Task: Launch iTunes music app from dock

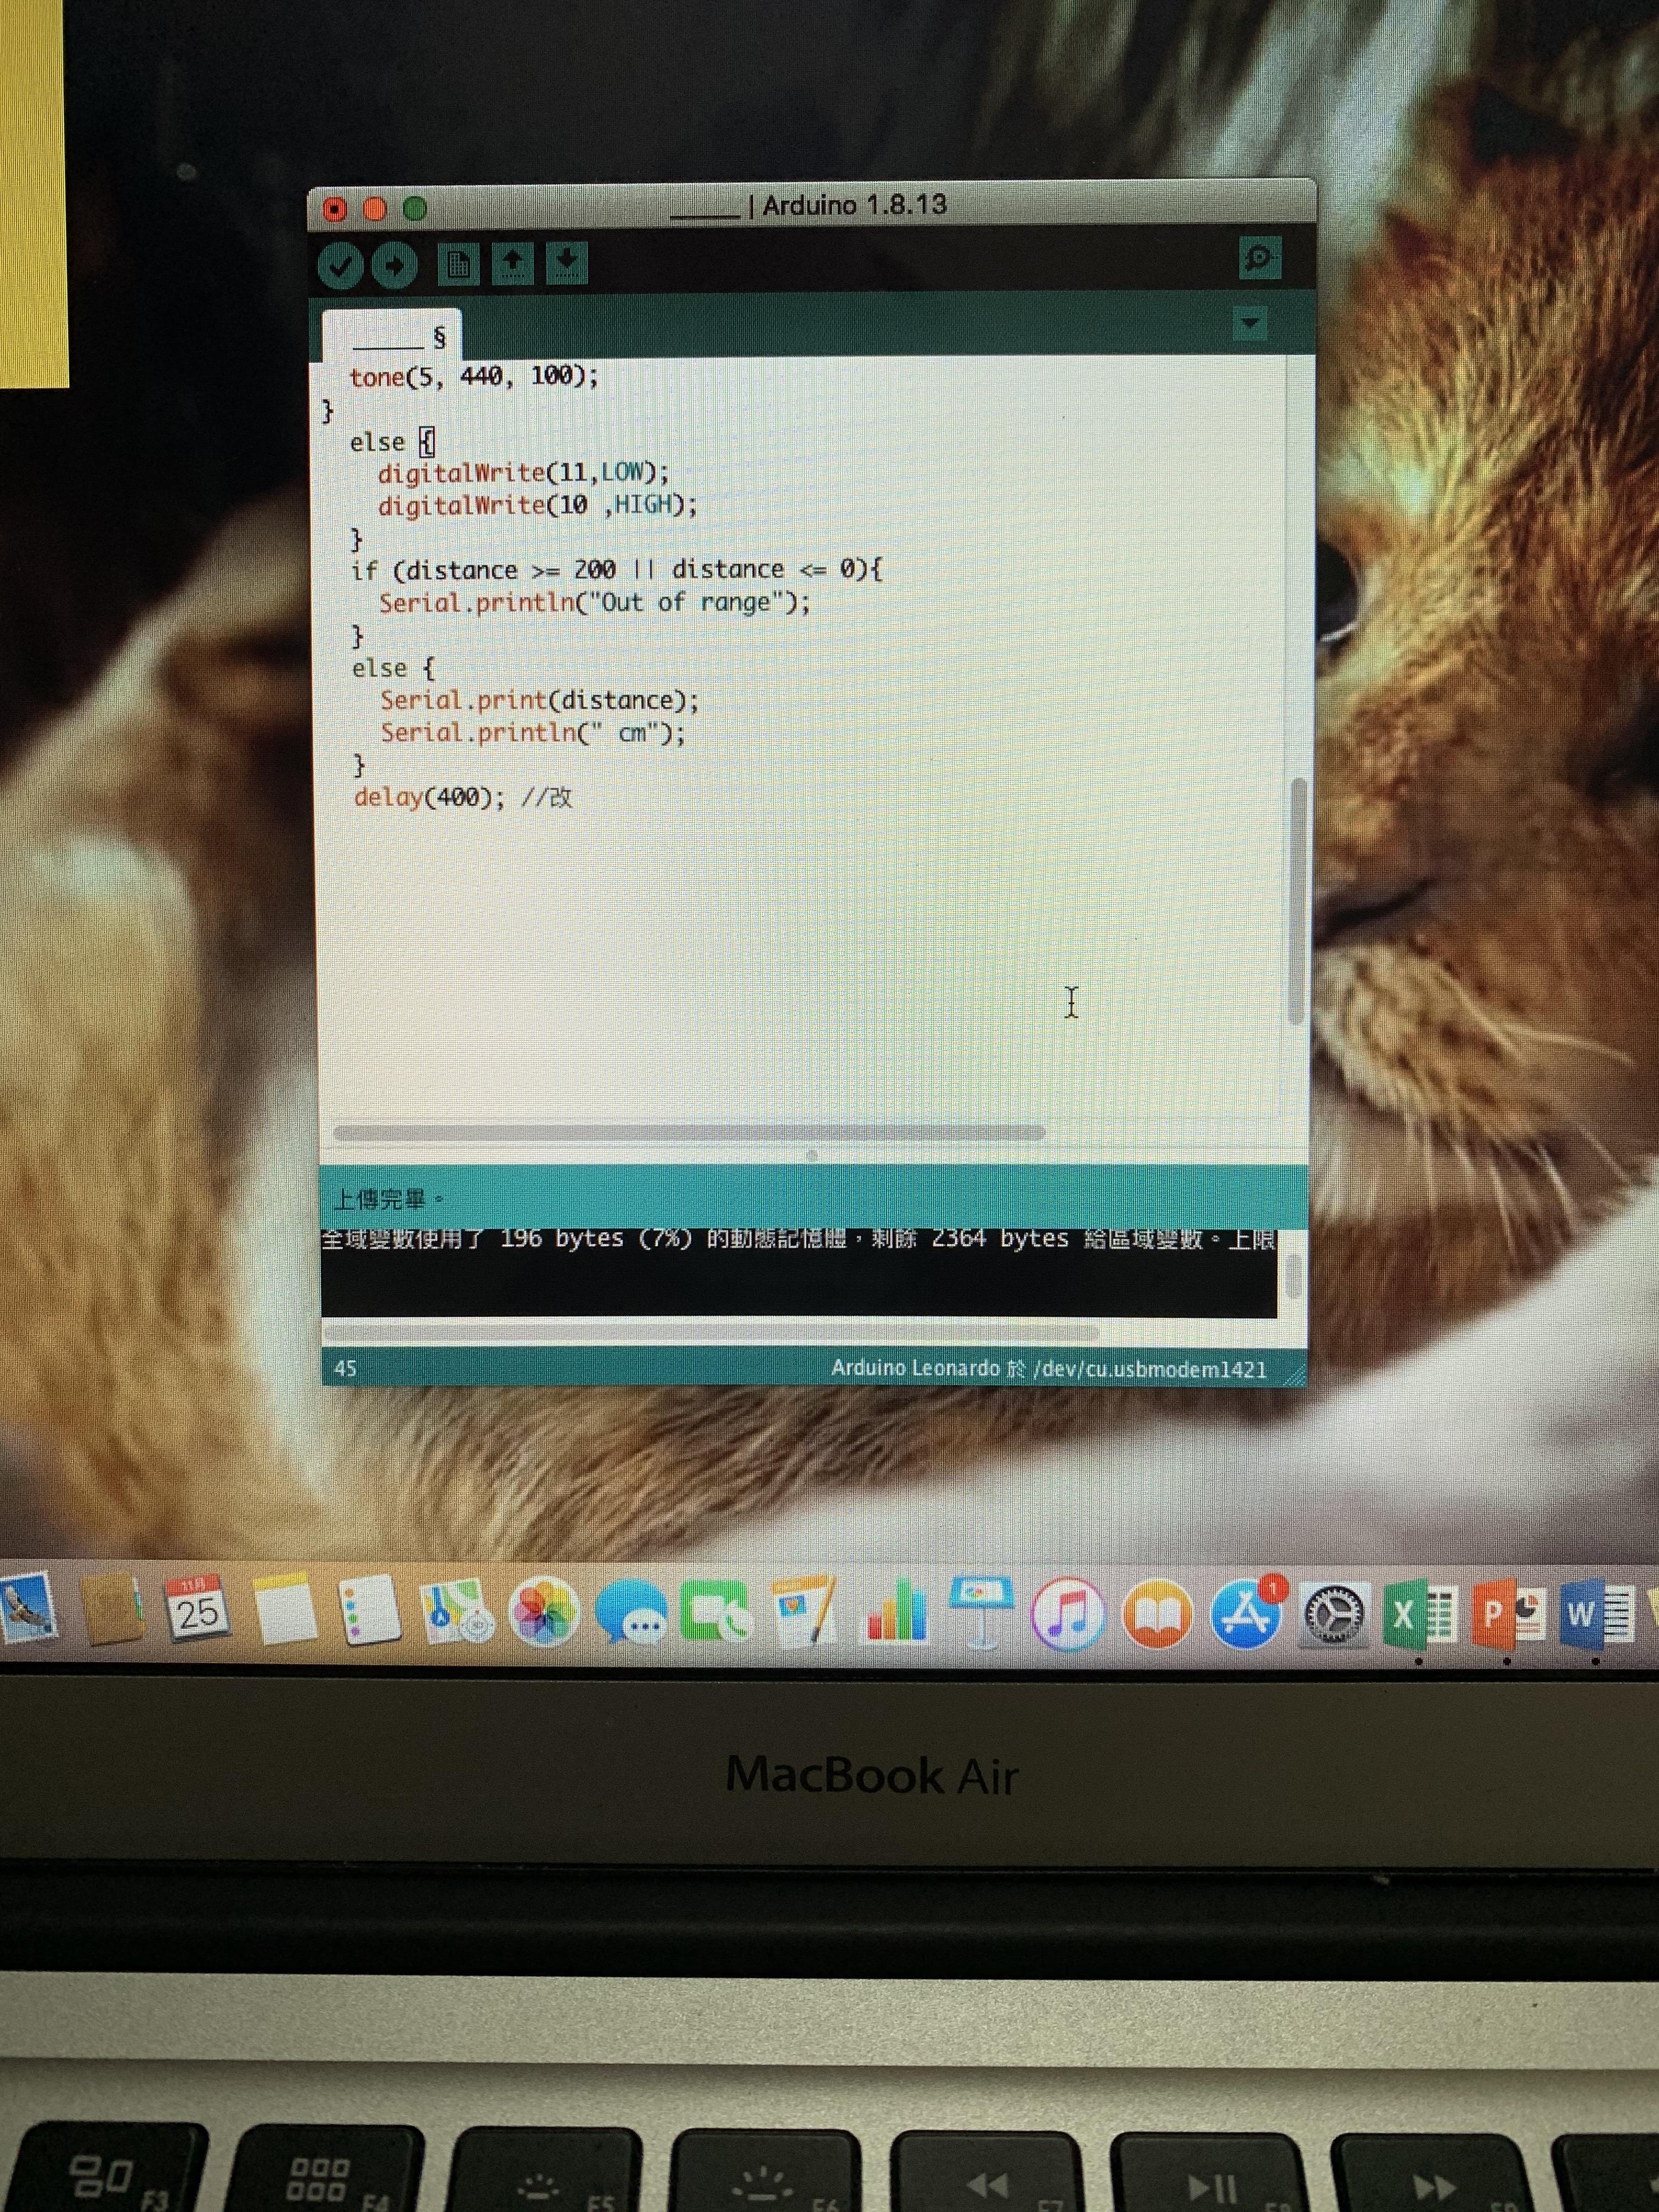Action: point(1067,1615)
